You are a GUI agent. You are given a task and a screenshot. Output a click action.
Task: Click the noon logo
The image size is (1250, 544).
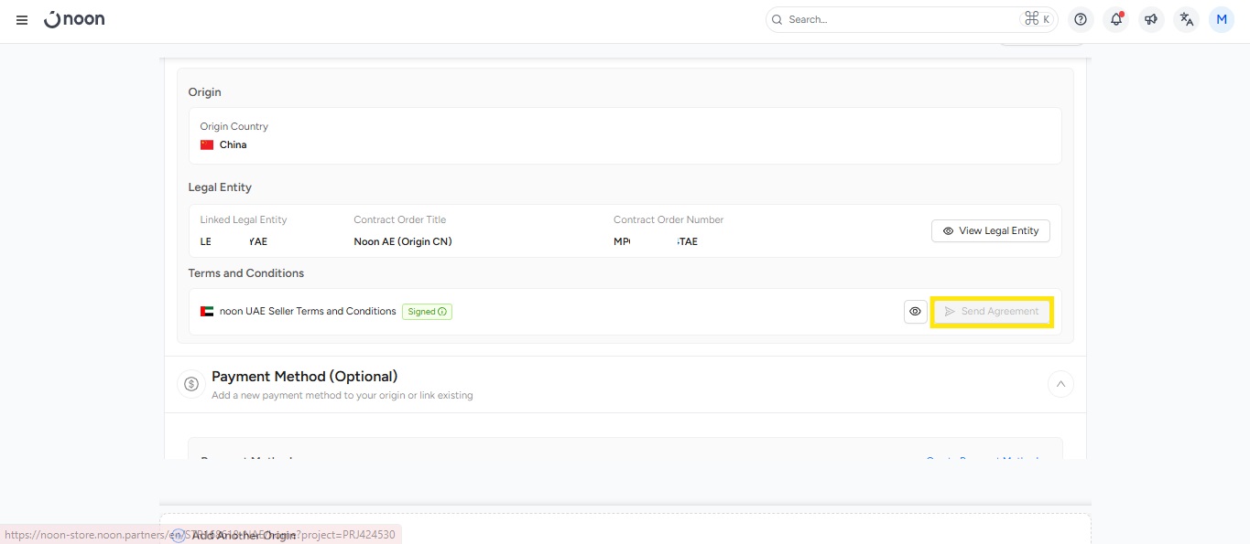[74, 19]
